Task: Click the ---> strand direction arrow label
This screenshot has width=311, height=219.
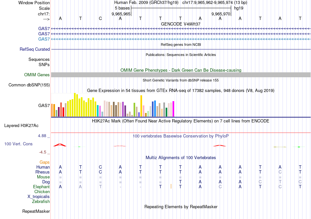Action: (x=46, y=19)
